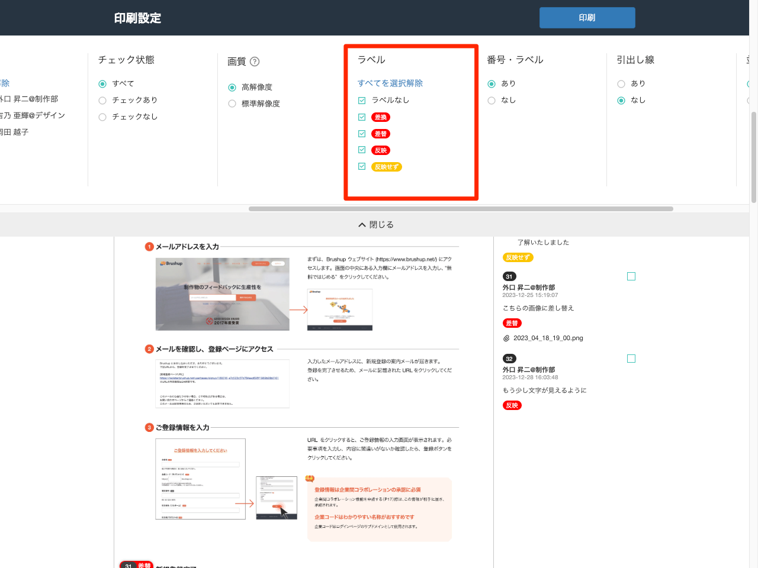This screenshot has width=758, height=568.
Task: Click the step 1 orange number marker
Action: [x=149, y=247]
